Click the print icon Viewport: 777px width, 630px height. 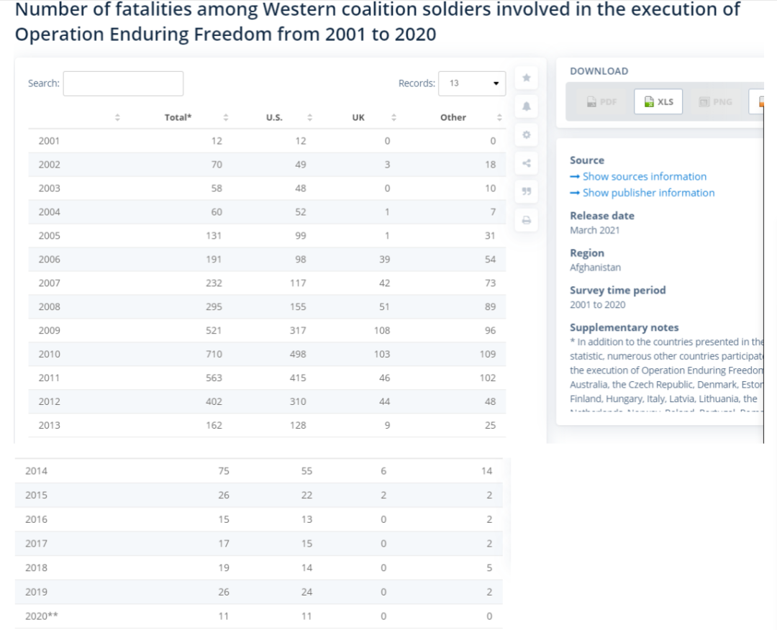pyautogui.click(x=526, y=220)
